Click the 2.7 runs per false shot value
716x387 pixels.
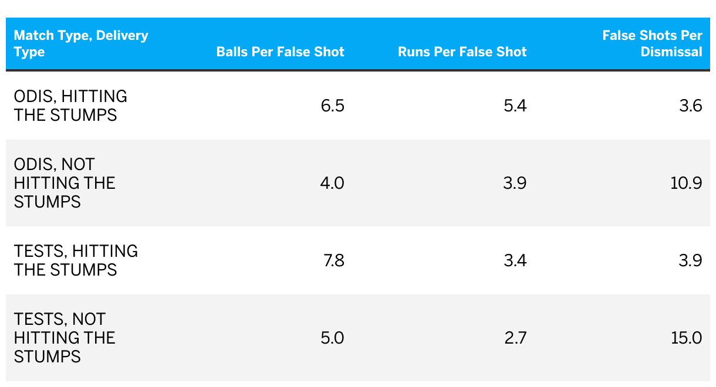tap(515, 338)
